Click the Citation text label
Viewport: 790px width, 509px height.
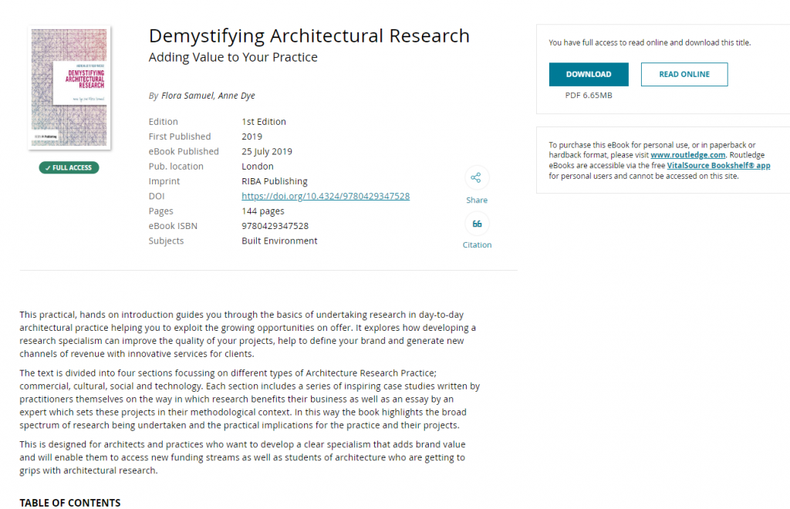pyautogui.click(x=476, y=244)
